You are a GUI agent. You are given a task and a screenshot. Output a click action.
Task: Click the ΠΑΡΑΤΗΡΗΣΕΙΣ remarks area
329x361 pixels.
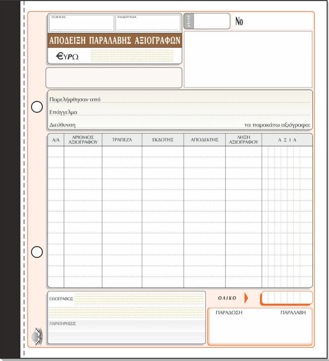126,331
